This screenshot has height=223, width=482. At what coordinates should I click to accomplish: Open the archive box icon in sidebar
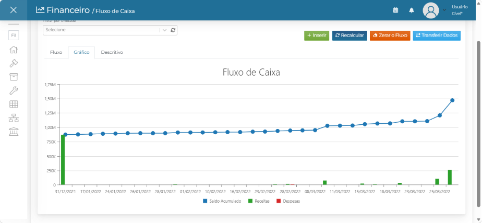[x=14, y=77]
